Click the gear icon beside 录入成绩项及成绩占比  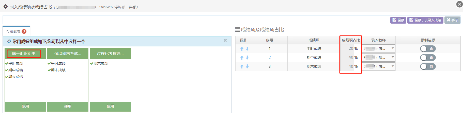[6, 7]
